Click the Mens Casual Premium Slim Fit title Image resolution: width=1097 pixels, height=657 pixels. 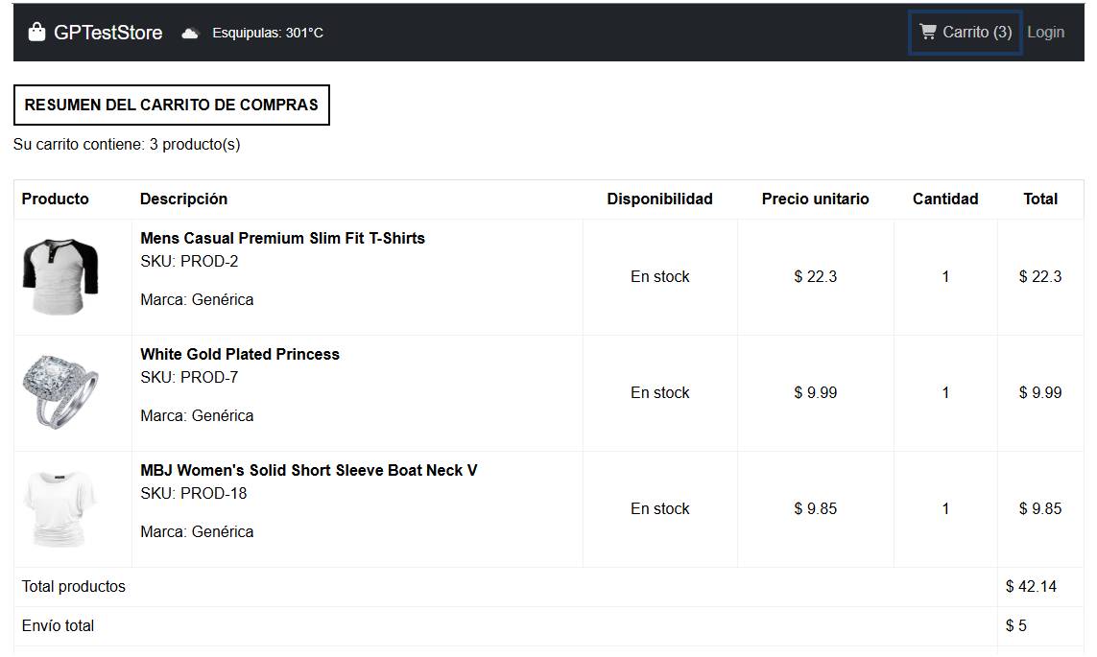pos(282,238)
